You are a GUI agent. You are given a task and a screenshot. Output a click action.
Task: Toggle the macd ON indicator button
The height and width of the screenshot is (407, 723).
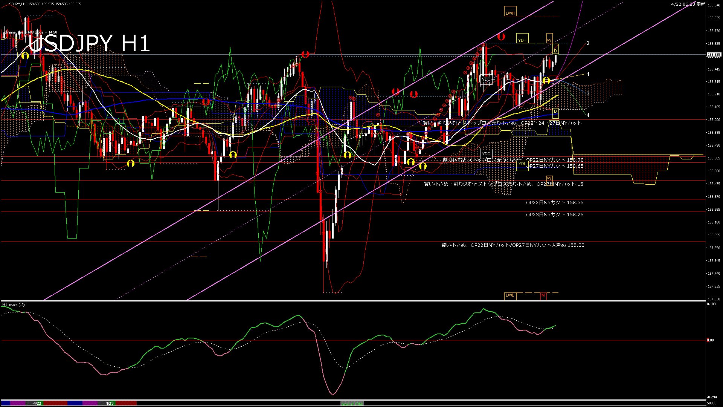point(352,404)
